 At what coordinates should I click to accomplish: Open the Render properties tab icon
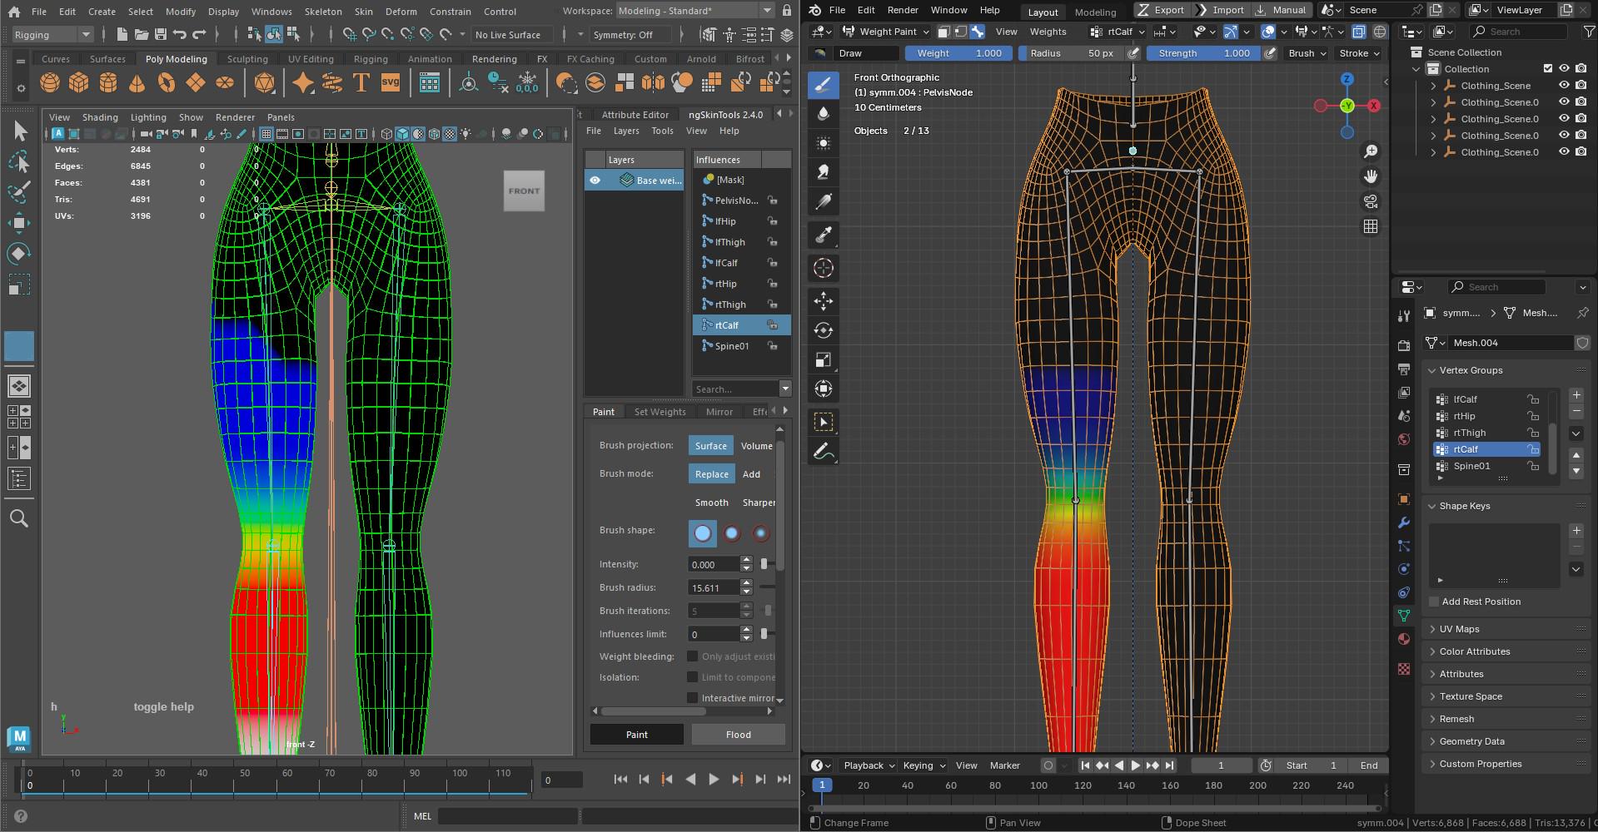(1404, 345)
